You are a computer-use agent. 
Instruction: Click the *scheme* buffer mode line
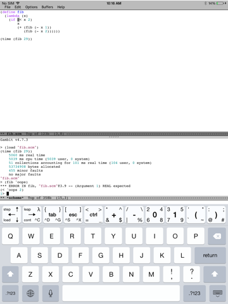point(114,198)
